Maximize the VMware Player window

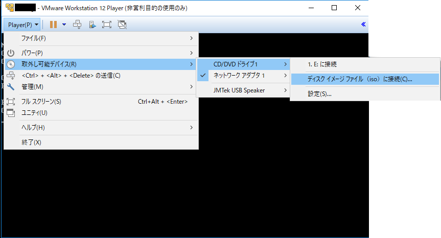334,8
